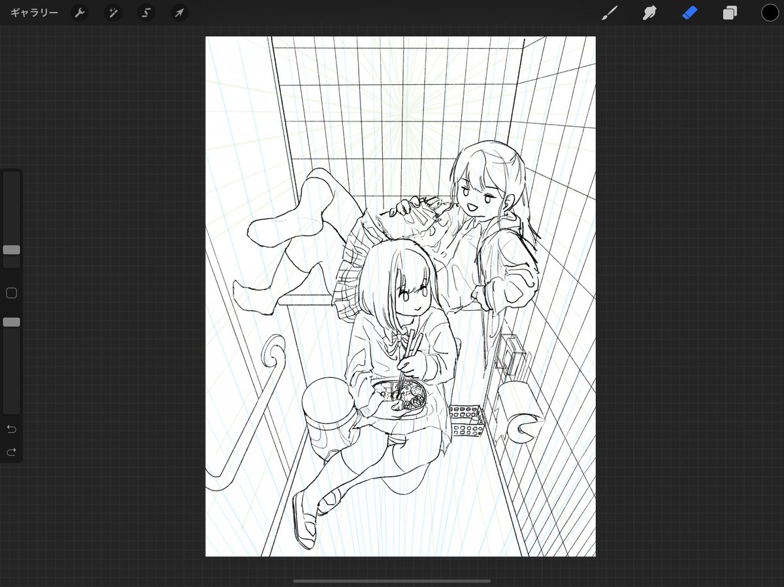
Task: Select the Smudge tool
Action: click(649, 13)
